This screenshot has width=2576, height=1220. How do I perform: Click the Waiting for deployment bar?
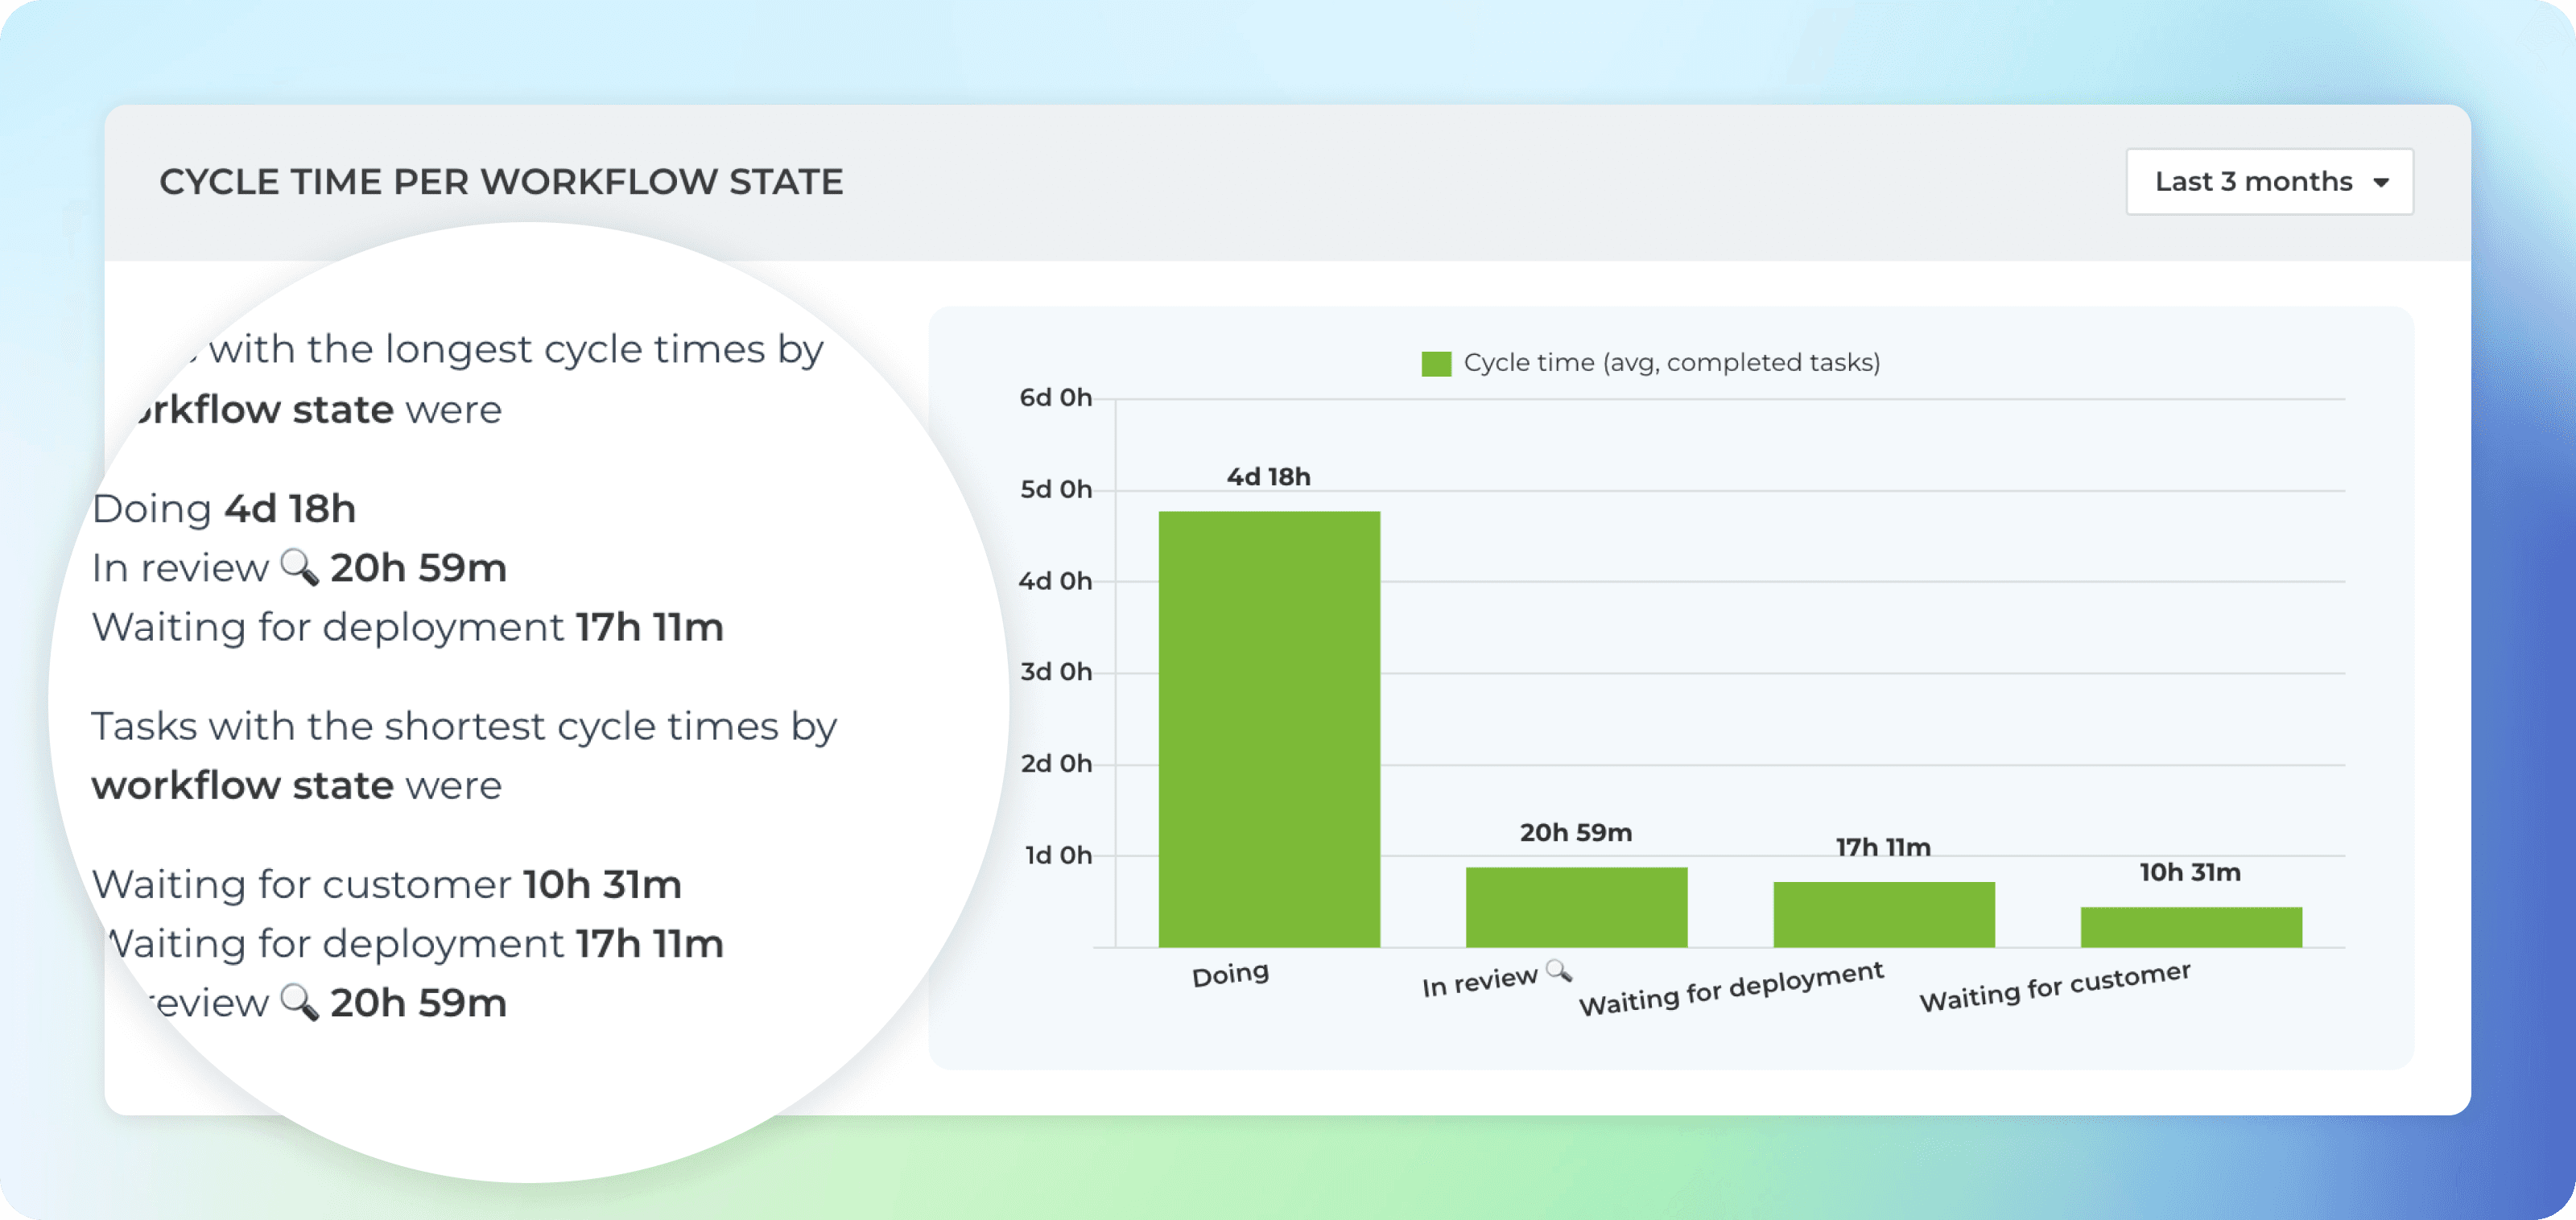(x=1884, y=914)
